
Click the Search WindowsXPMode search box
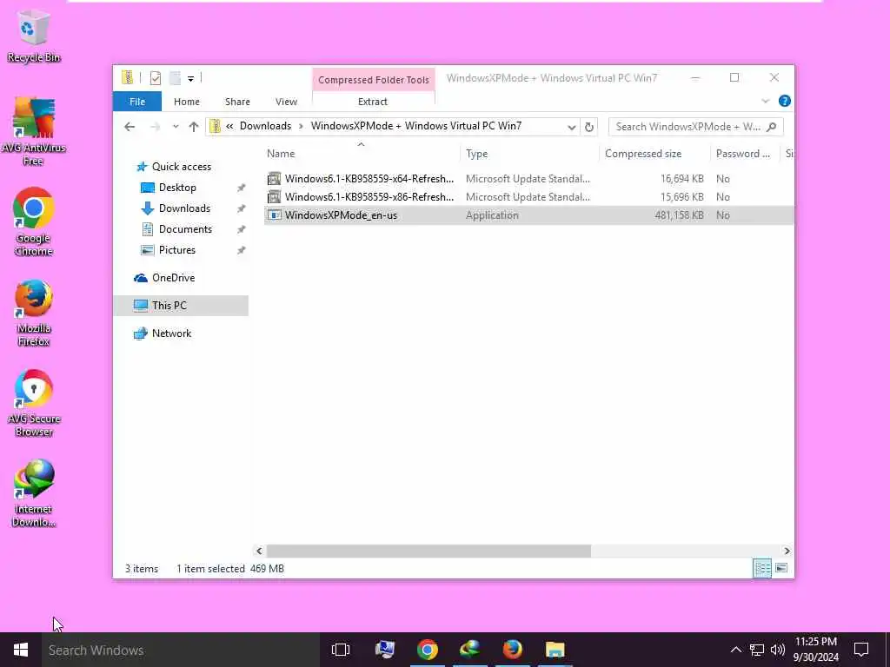coord(695,127)
